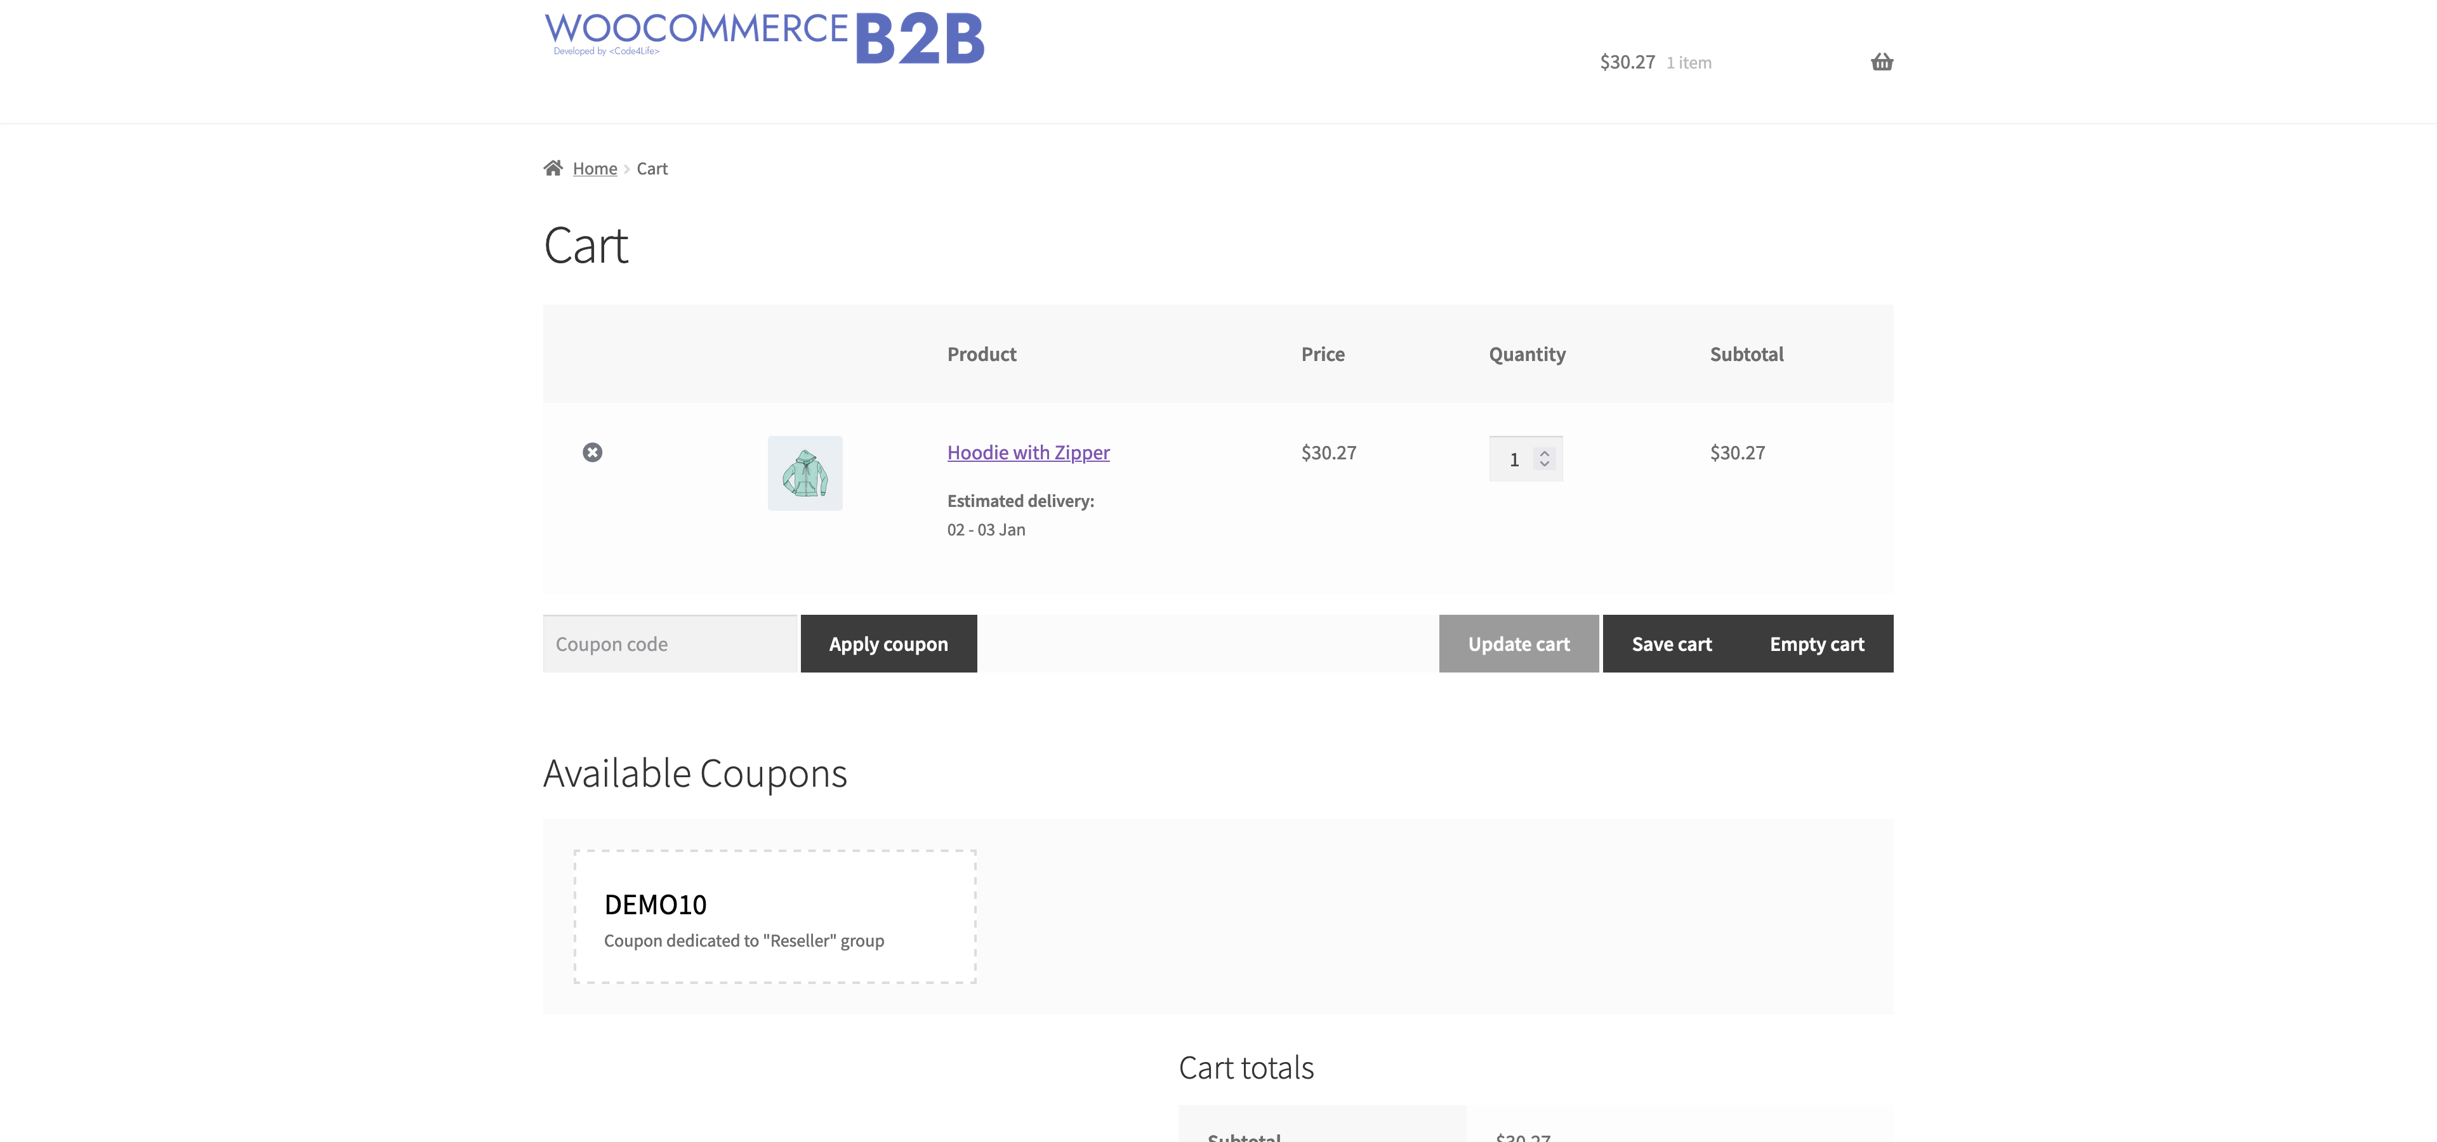Focus the Coupon code input field

[671, 645]
